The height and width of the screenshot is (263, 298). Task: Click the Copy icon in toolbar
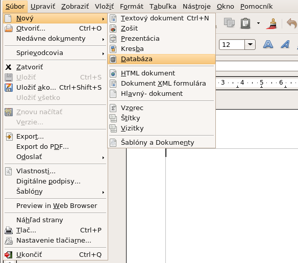pyautogui.click(x=229, y=22)
